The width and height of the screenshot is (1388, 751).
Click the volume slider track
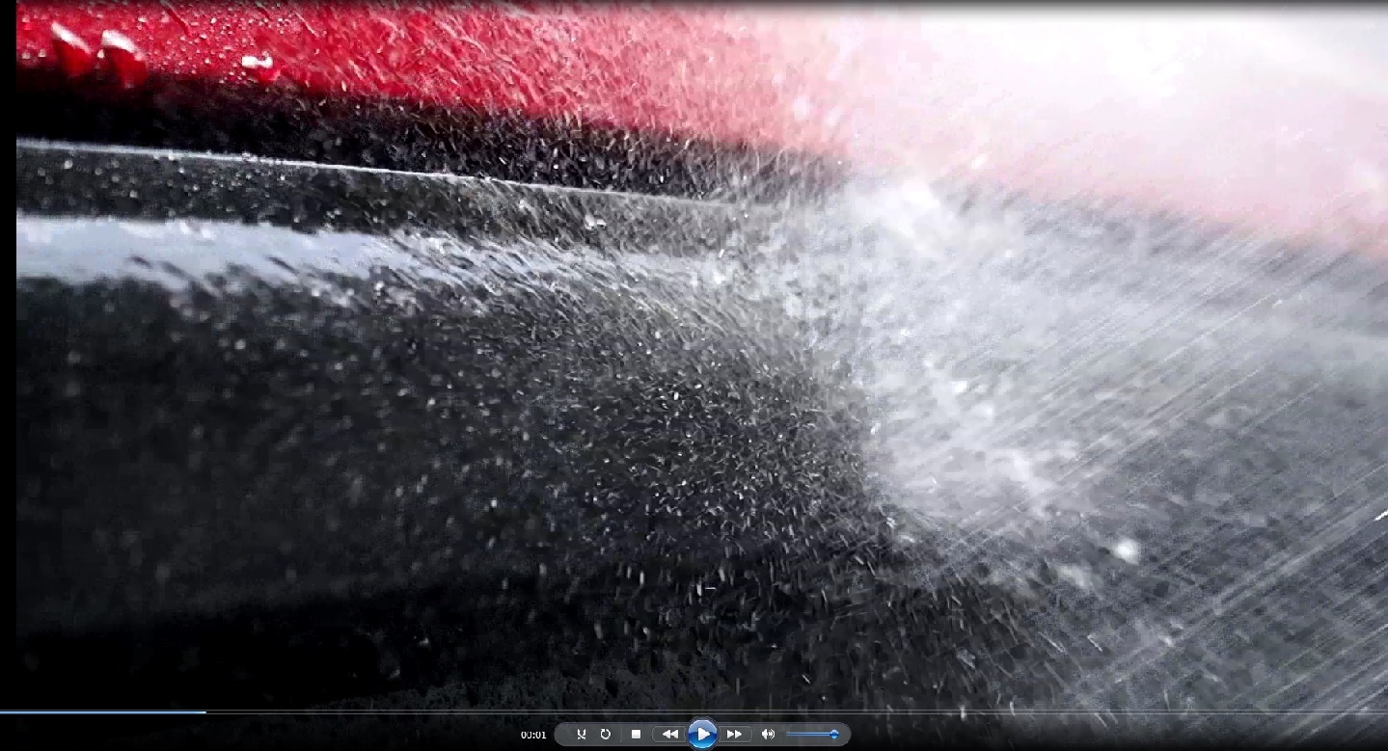pyautogui.click(x=812, y=735)
